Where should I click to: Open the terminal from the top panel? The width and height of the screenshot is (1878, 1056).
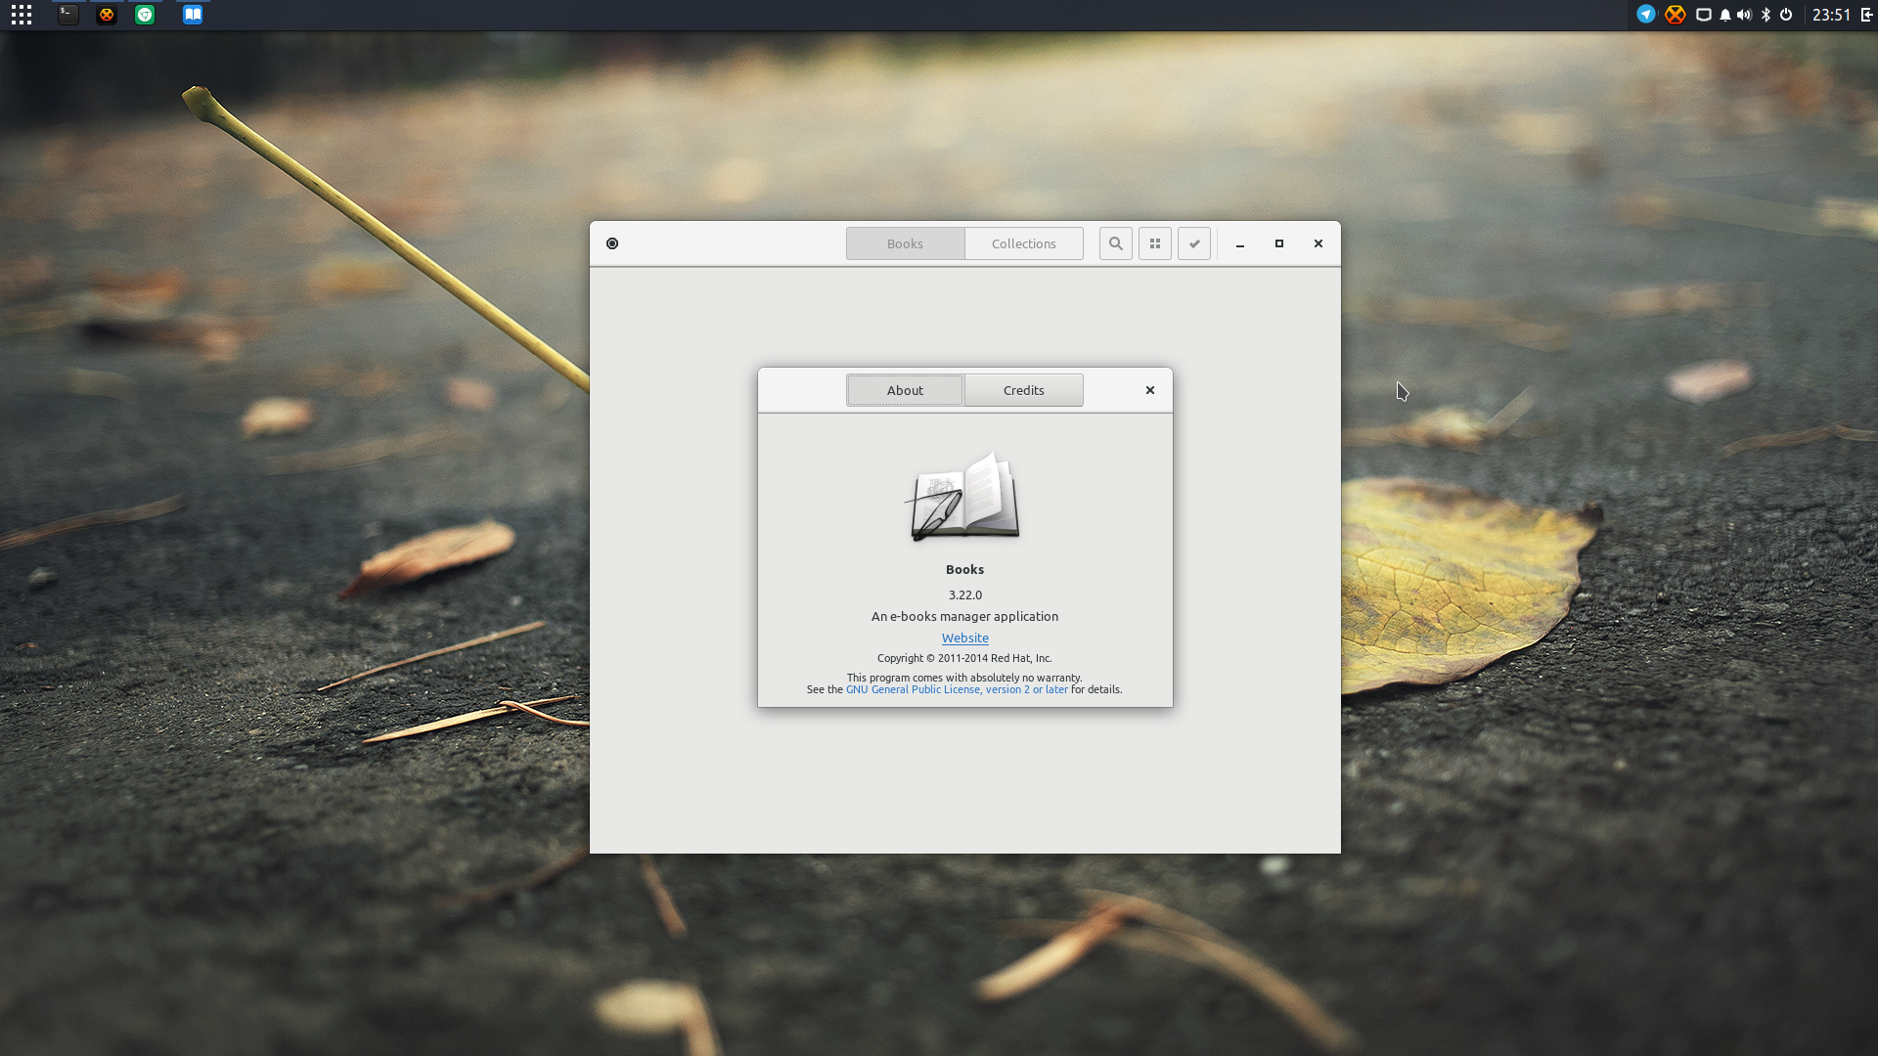(x=67, y=15)
